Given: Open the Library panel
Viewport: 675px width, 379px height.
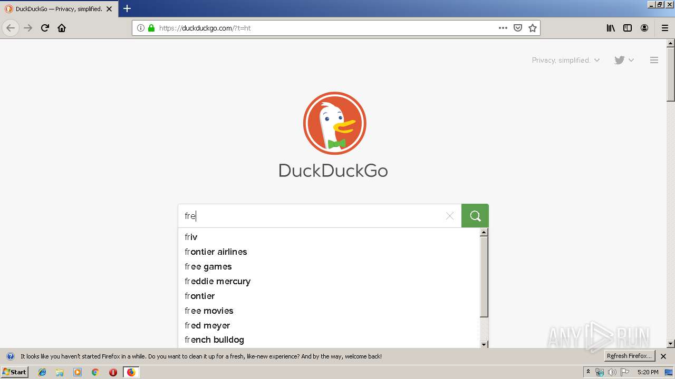Looking at the screenshot, I should tap(611, 28).
